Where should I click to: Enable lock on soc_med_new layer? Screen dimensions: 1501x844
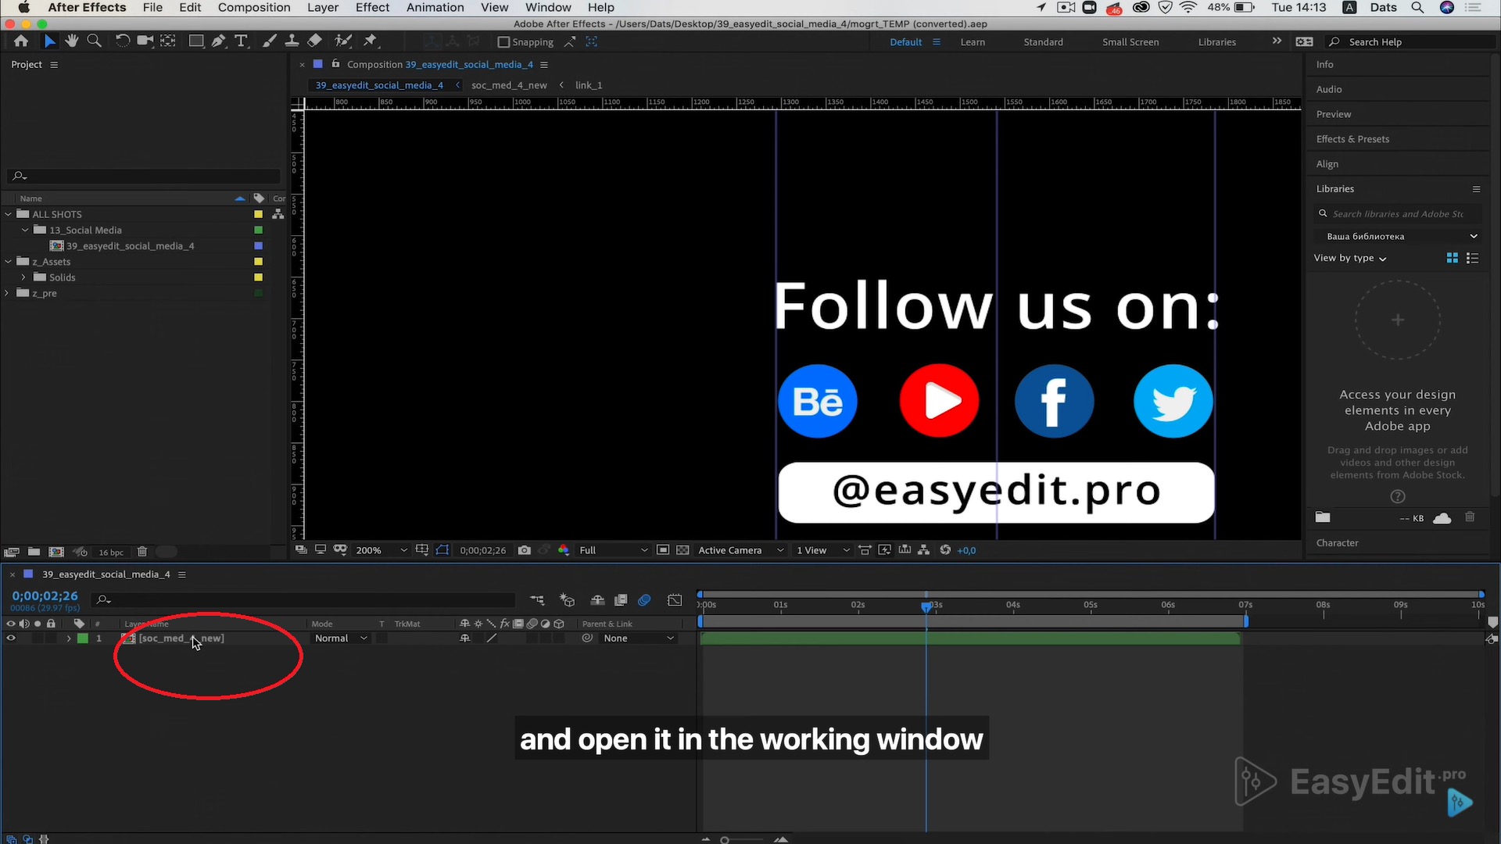click(x=51, y=638)
